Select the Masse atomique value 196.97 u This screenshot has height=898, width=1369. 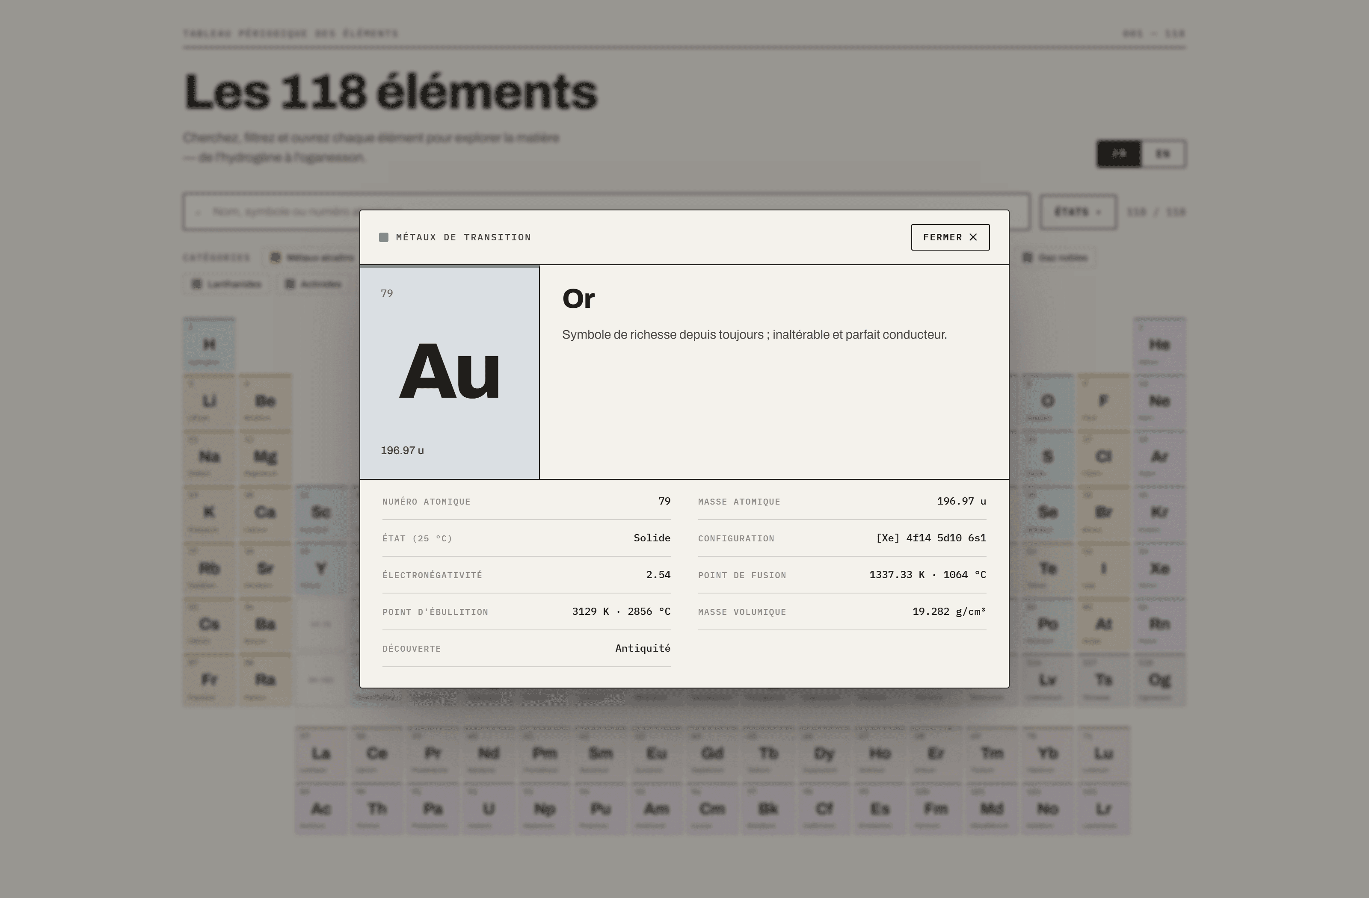962,501
